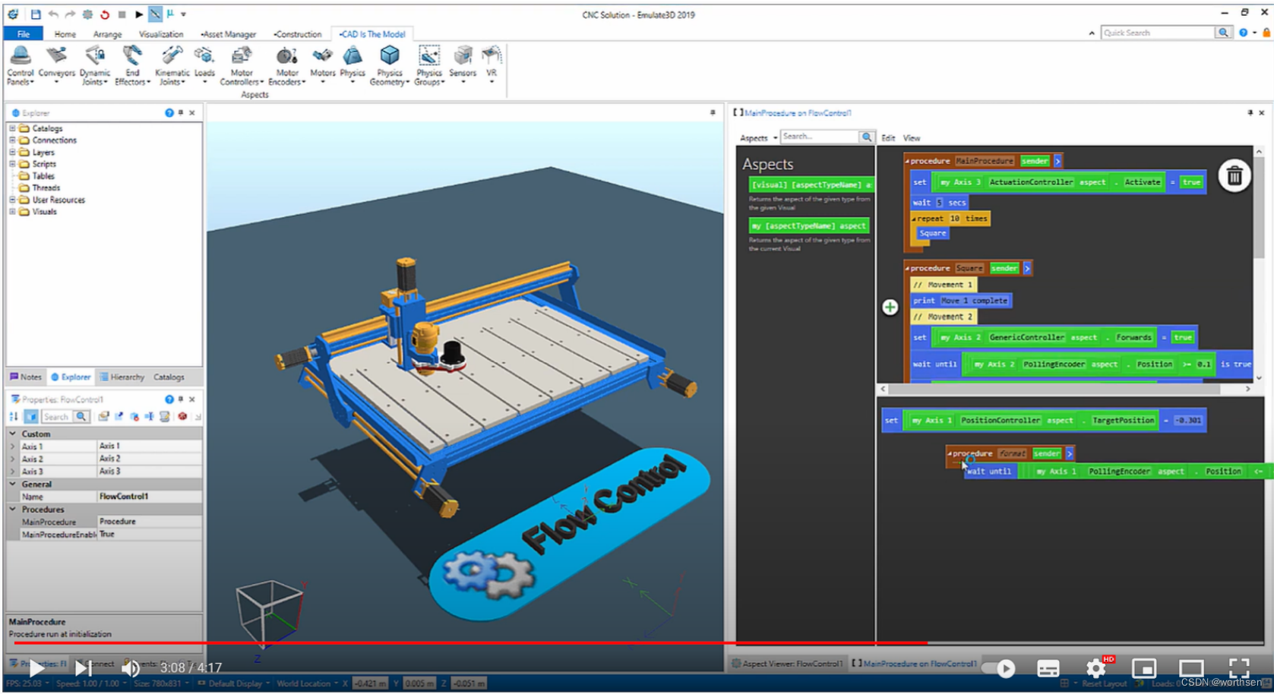Expand the Layers tree node
This screenshot has width=1274, height=694.
coord(12,152)
